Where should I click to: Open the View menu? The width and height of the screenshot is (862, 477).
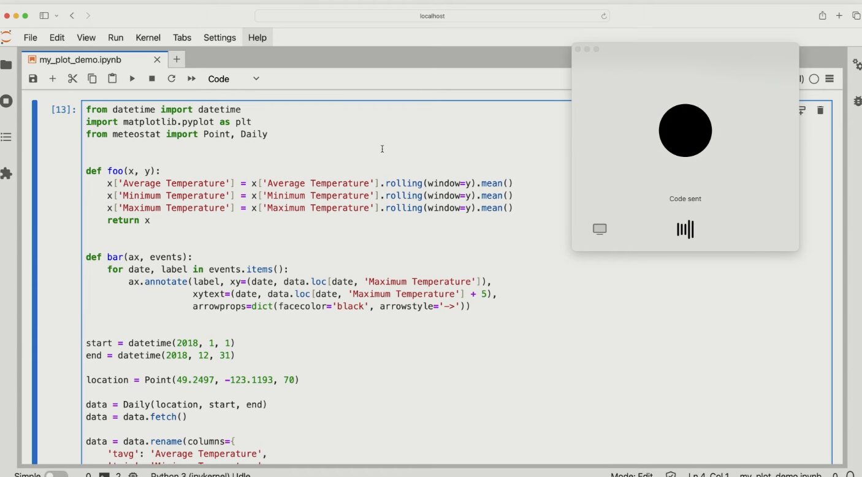click(86, 37)
